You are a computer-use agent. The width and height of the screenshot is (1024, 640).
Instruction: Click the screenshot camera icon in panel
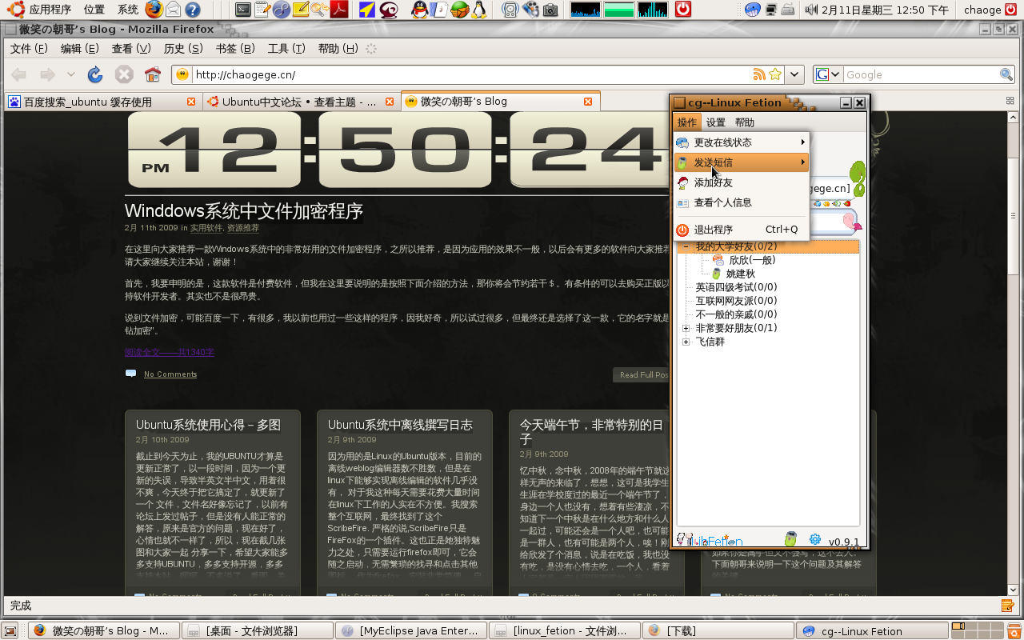[x=550, y=10]
